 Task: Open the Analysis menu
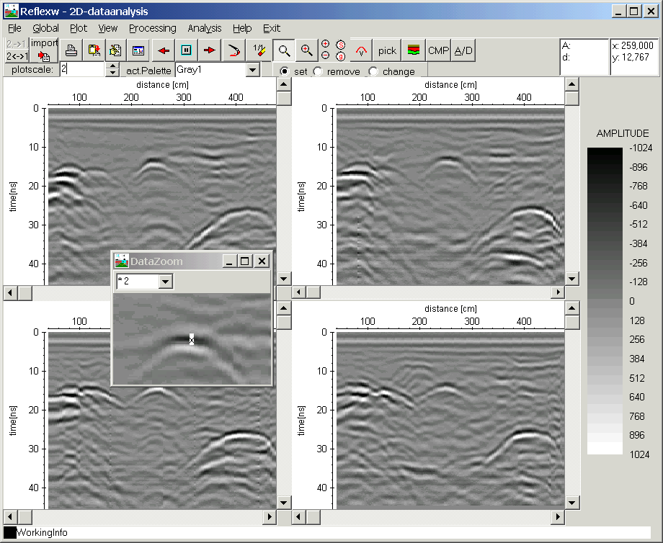click(205, 28)
